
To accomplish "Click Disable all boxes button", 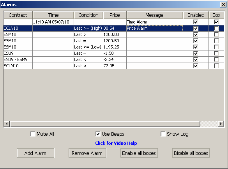I will click(191, 153).
